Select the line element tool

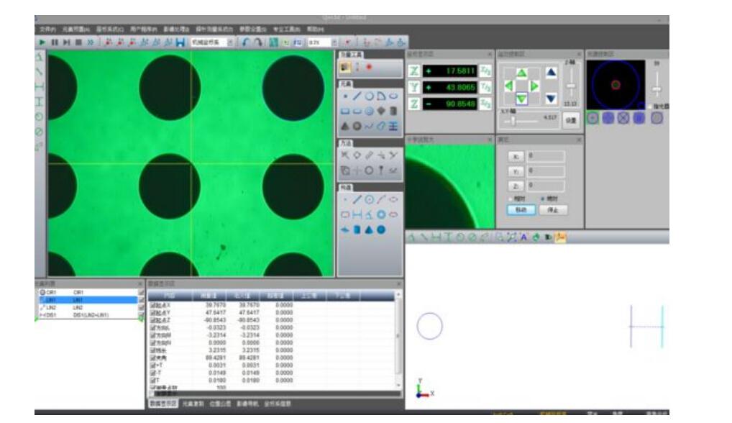pyautogui.click(x=357, y=96)
